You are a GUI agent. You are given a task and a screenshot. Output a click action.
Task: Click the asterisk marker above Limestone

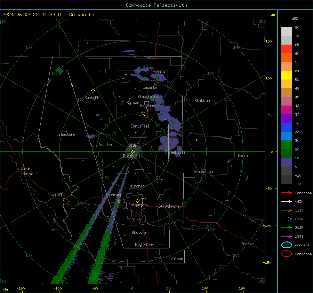pos(66,131)
